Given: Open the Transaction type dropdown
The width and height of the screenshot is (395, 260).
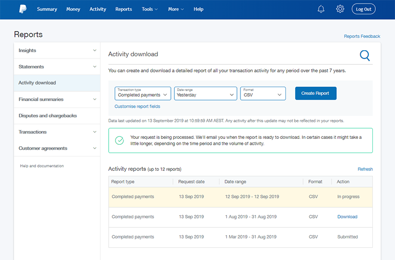Looking at the screenshot, I should pos(143,93).
